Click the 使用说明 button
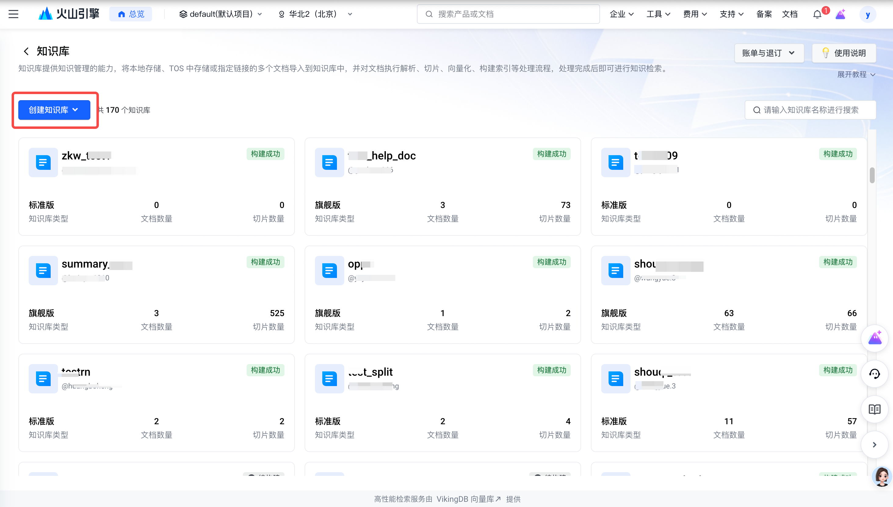Screen dimensions: 893x507 pos(844,53)
